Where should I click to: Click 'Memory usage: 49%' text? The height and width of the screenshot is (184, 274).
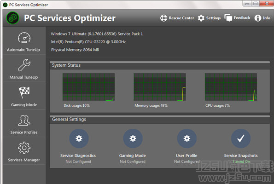coord(151,106)
